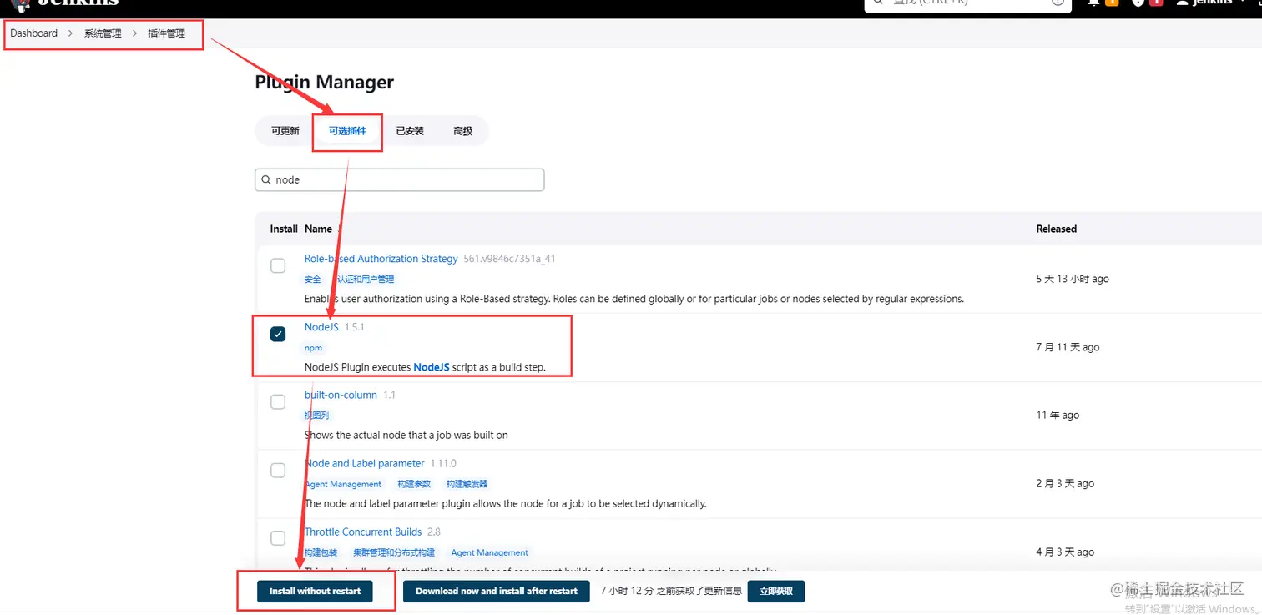Click the 视图列 tag under built-on-column

click(316, 416)
